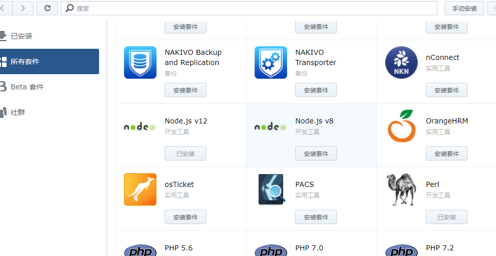
Task: Install the NAKIVO Transporter package
Action: coord(316,90)
